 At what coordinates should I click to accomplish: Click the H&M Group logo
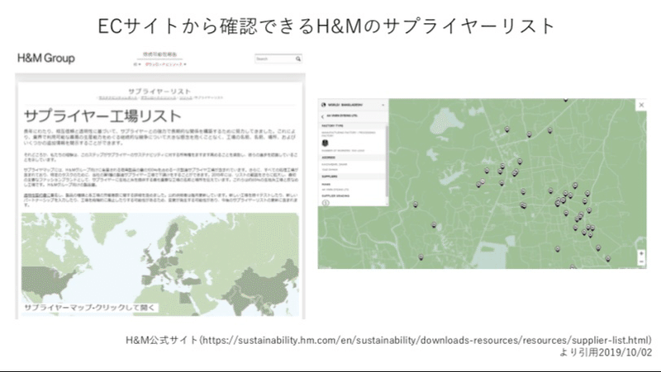(46, 58)
